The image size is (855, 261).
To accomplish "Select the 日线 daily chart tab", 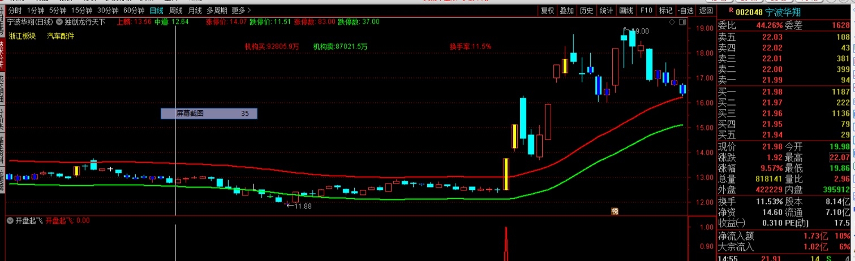I will (x=157, y=10).
